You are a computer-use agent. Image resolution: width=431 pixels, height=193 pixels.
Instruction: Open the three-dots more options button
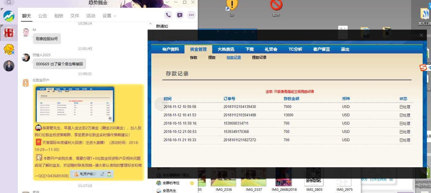pyautogui.click(x=192, y=15)
